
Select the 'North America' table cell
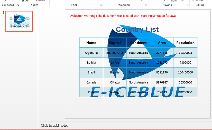(138, 82)
